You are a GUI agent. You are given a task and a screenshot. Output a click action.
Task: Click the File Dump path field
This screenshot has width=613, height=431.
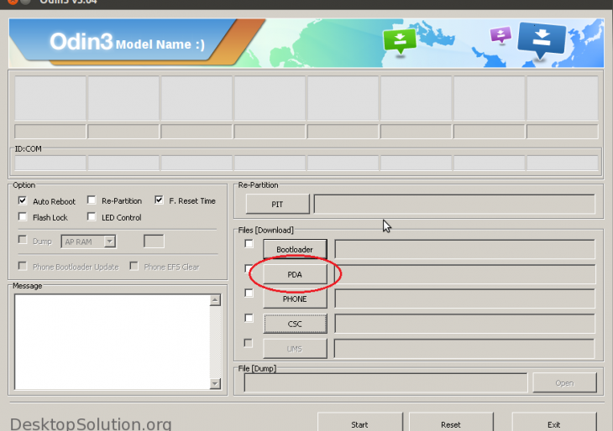pyautogui.click(x=385, y=382)
